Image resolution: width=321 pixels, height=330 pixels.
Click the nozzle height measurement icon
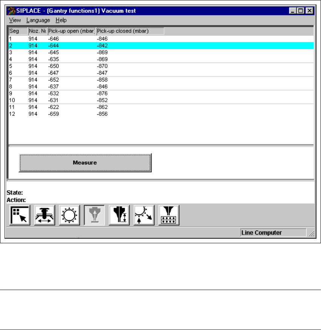(x=119, y=215)
